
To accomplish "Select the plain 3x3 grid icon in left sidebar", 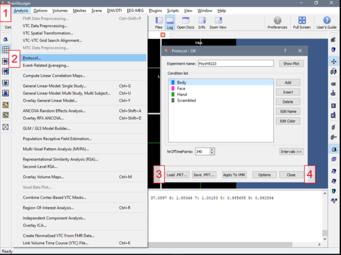I will pos(5,50).
